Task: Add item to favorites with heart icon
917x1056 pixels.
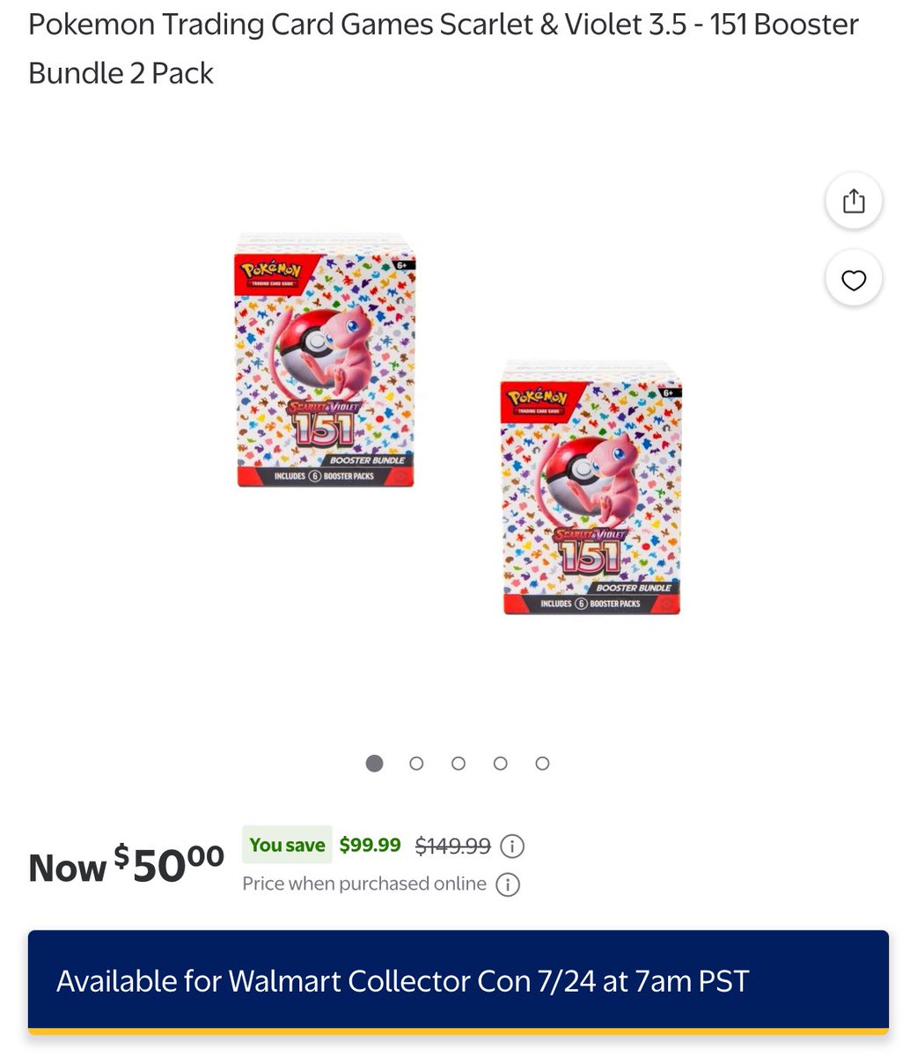Action: (854, 280)
